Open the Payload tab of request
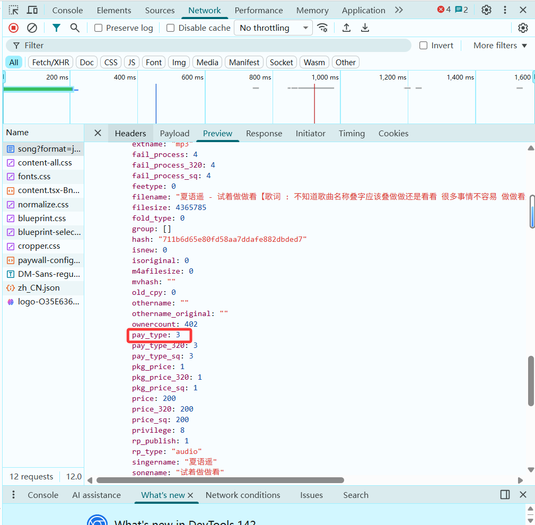535x525 pixels. click(174, 133)
